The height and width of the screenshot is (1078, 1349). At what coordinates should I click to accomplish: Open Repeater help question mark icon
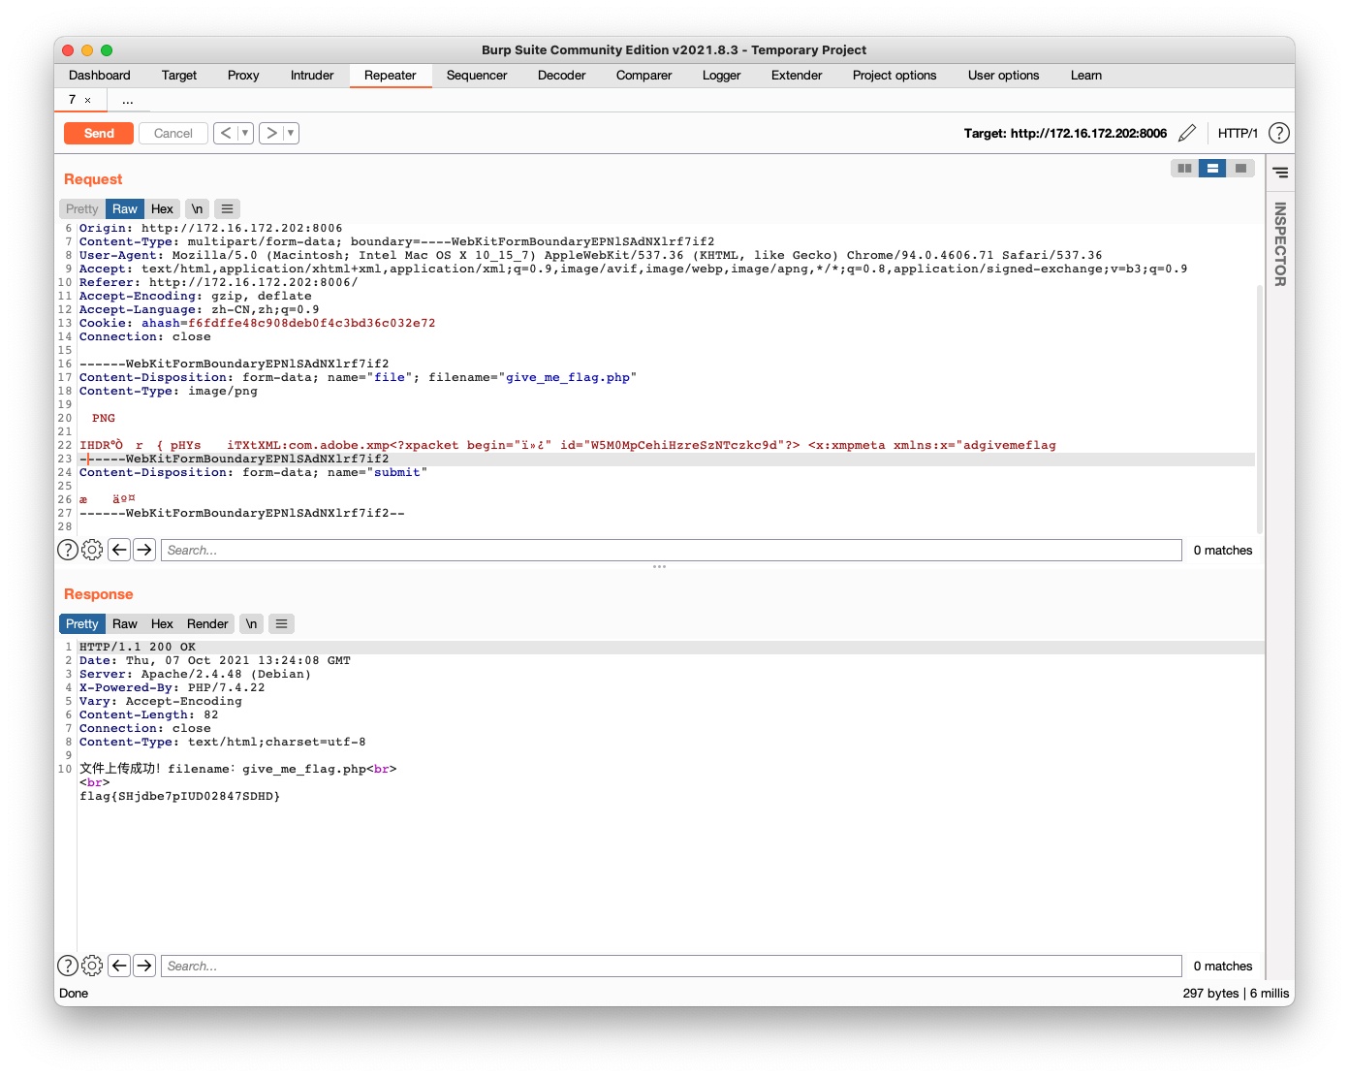pyautogui.click(x=1279, y=133)
